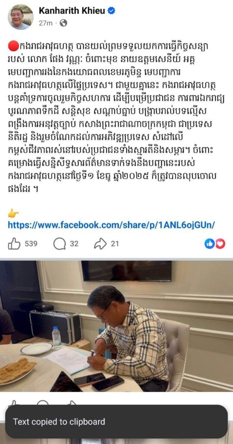Like the post with the thumbs-up icon
Viewport: 233px width, 444px height.
[14, 244]
